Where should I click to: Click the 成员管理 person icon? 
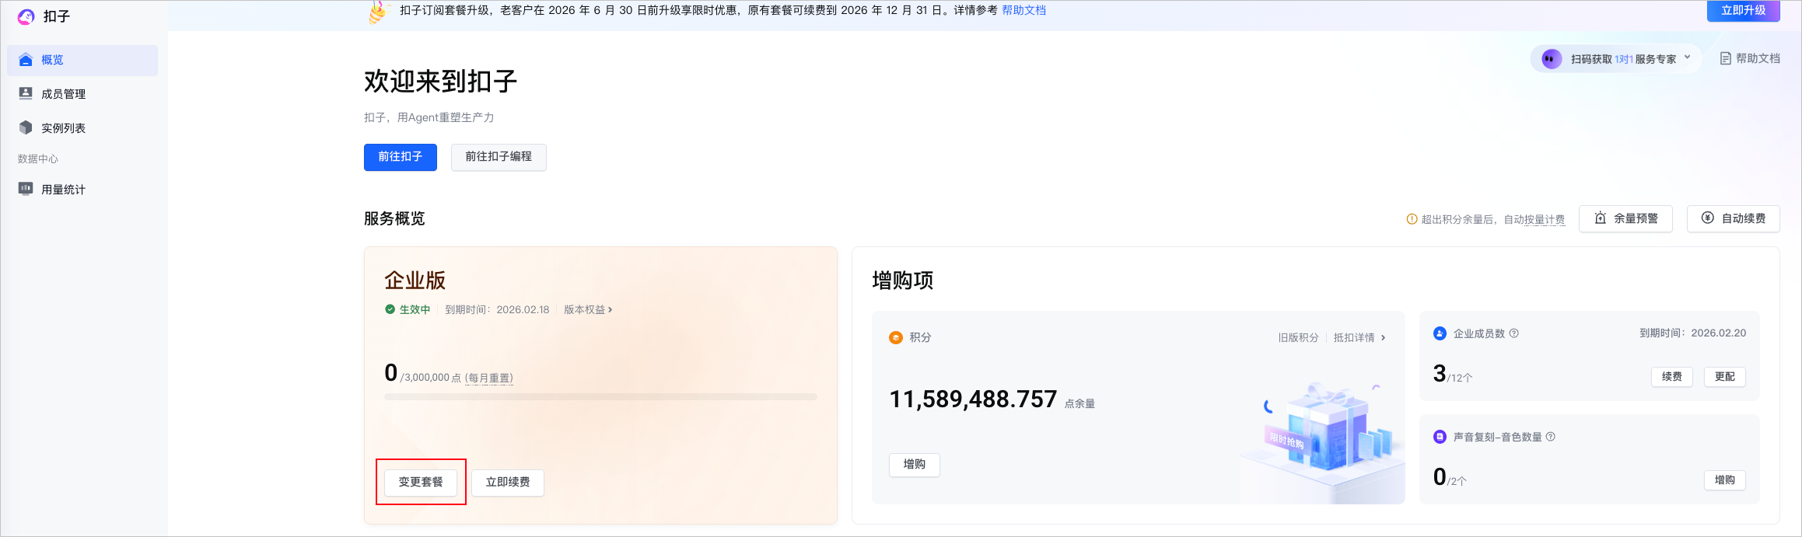click(26, 93)
